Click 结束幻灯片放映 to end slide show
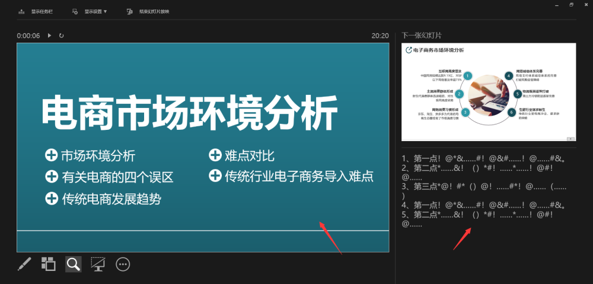593x284 pixels. click(148, 12)
